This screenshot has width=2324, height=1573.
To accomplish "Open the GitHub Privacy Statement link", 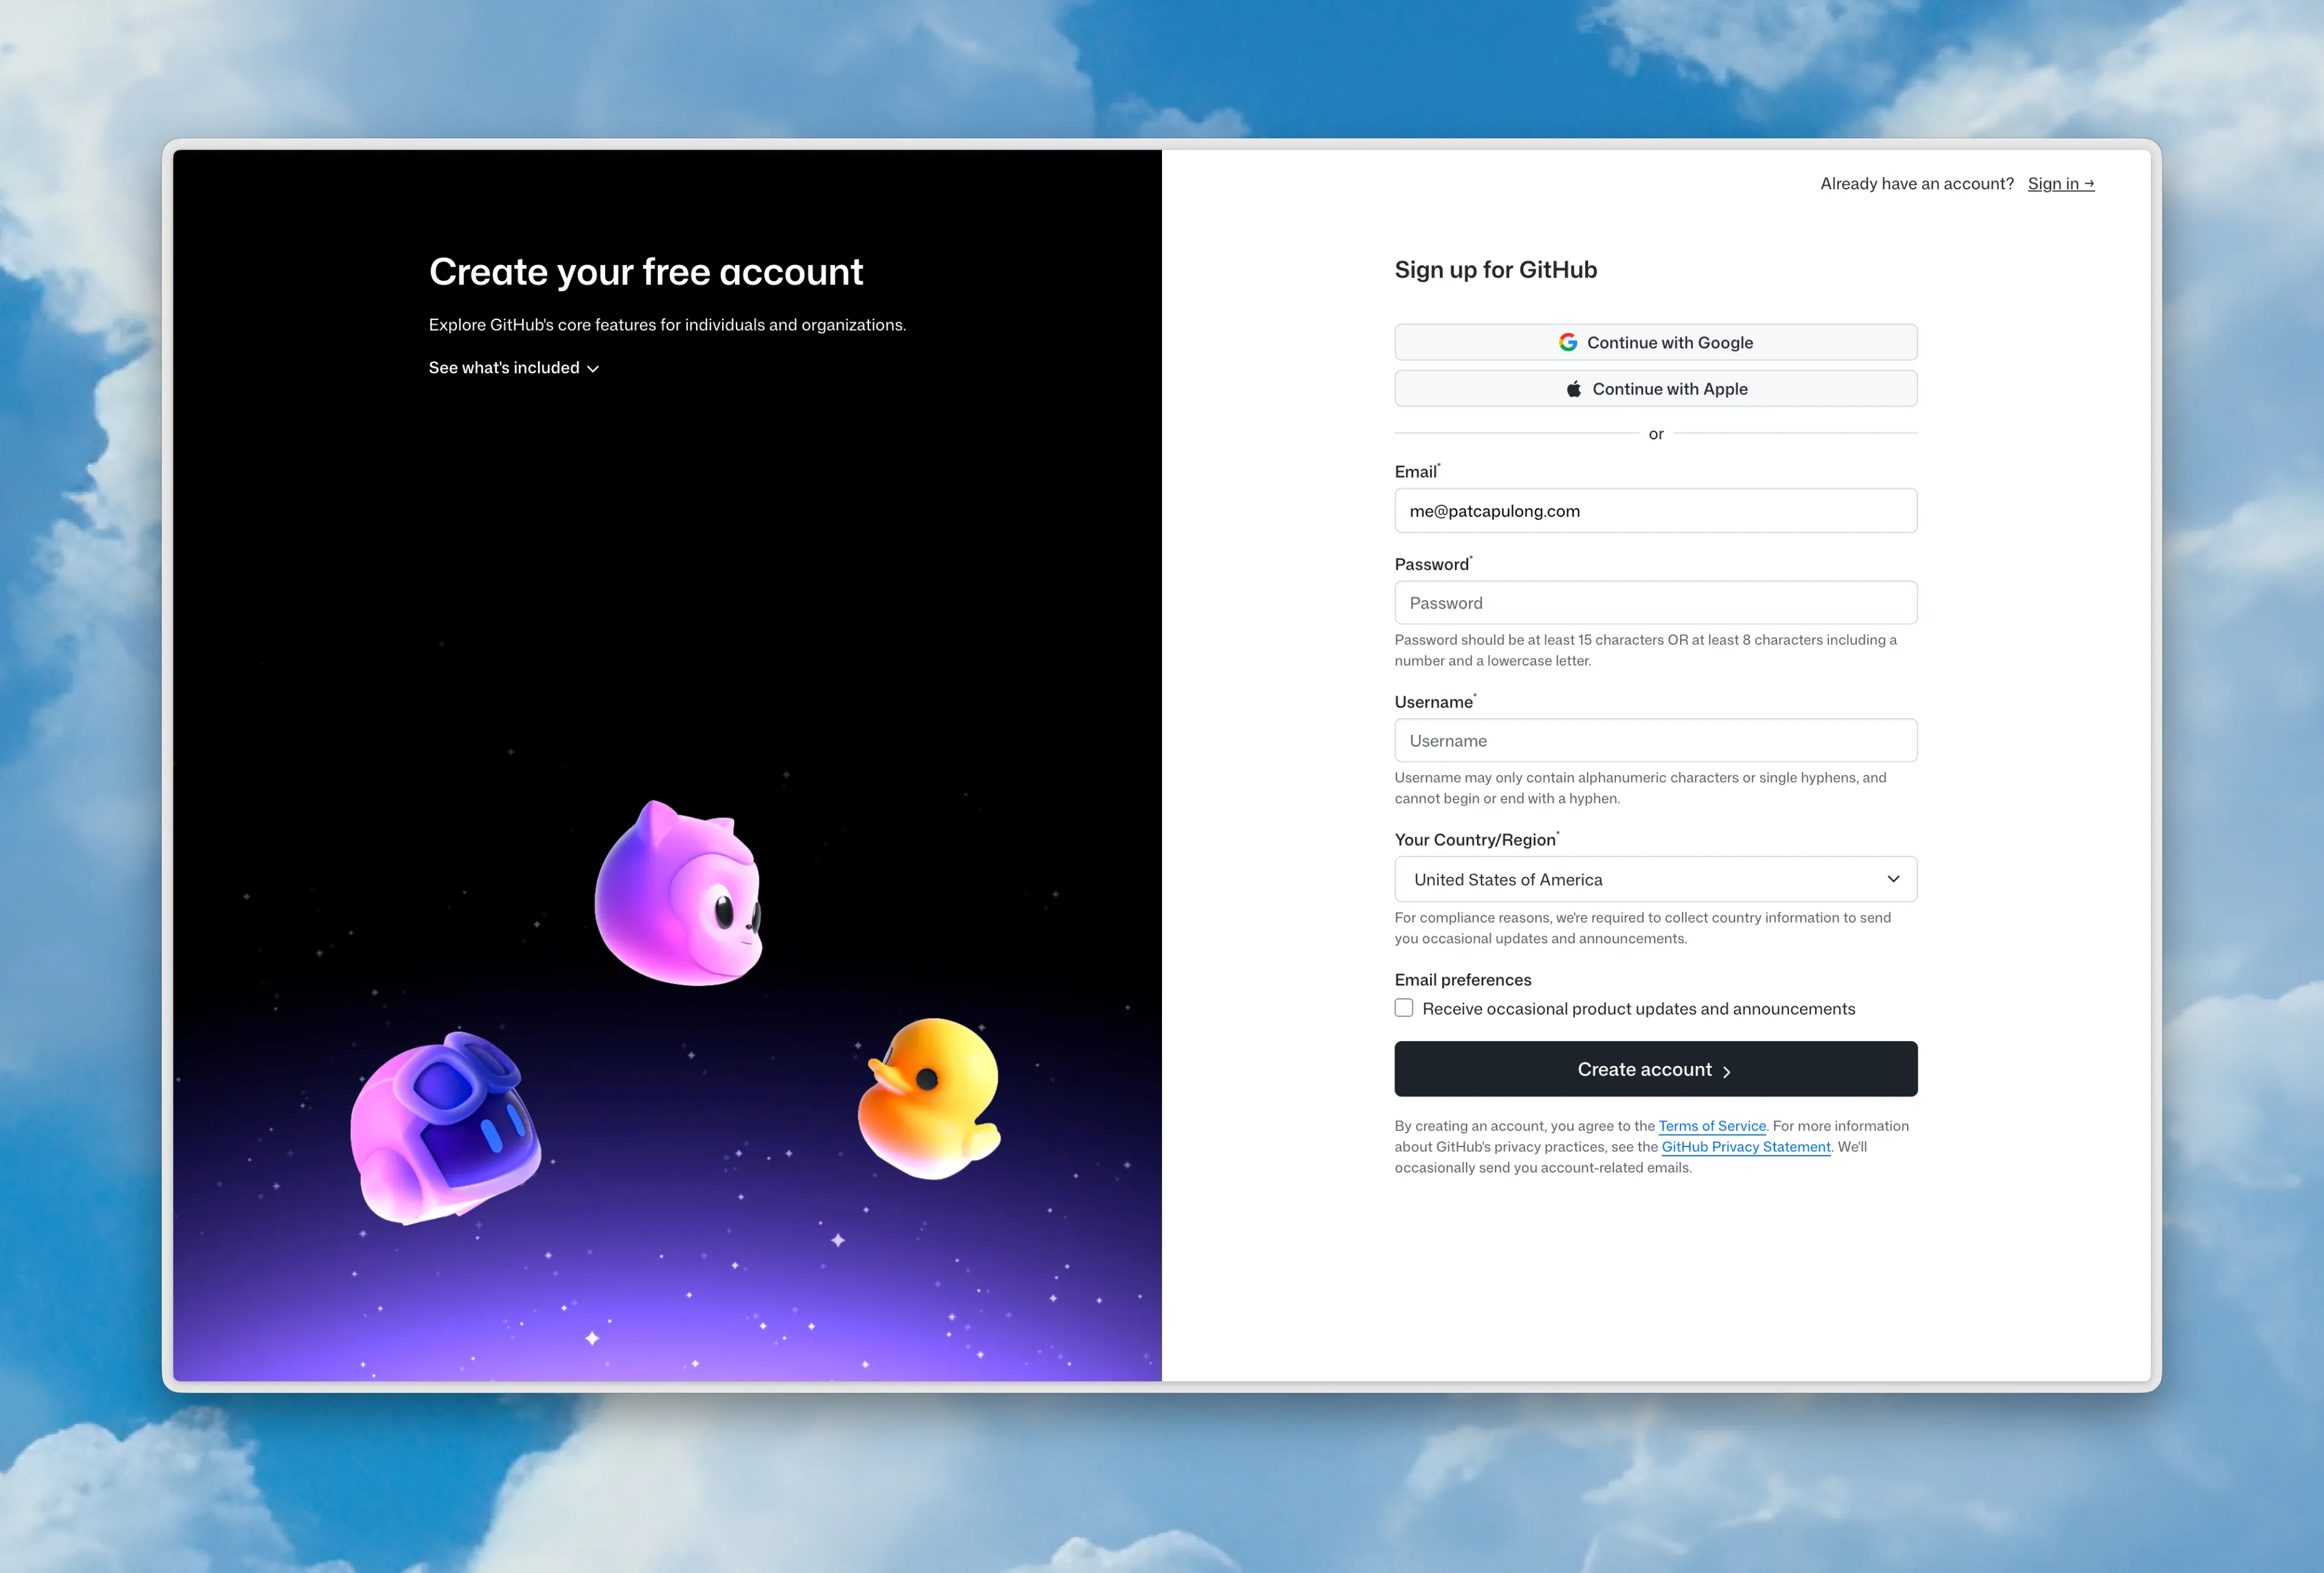I will [x=1746, y=1147].
